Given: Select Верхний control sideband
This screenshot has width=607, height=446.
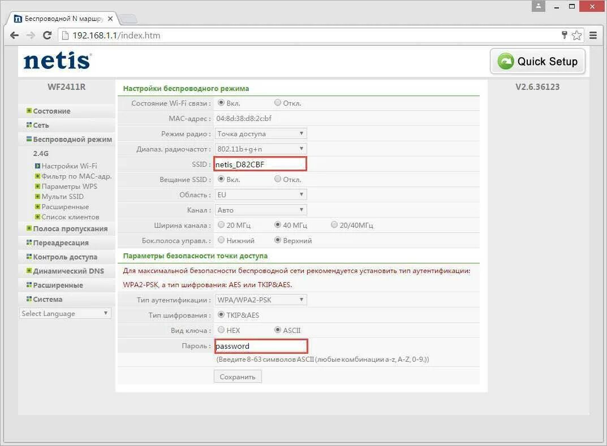Looking at the screenshot, I should coord(278,240).
